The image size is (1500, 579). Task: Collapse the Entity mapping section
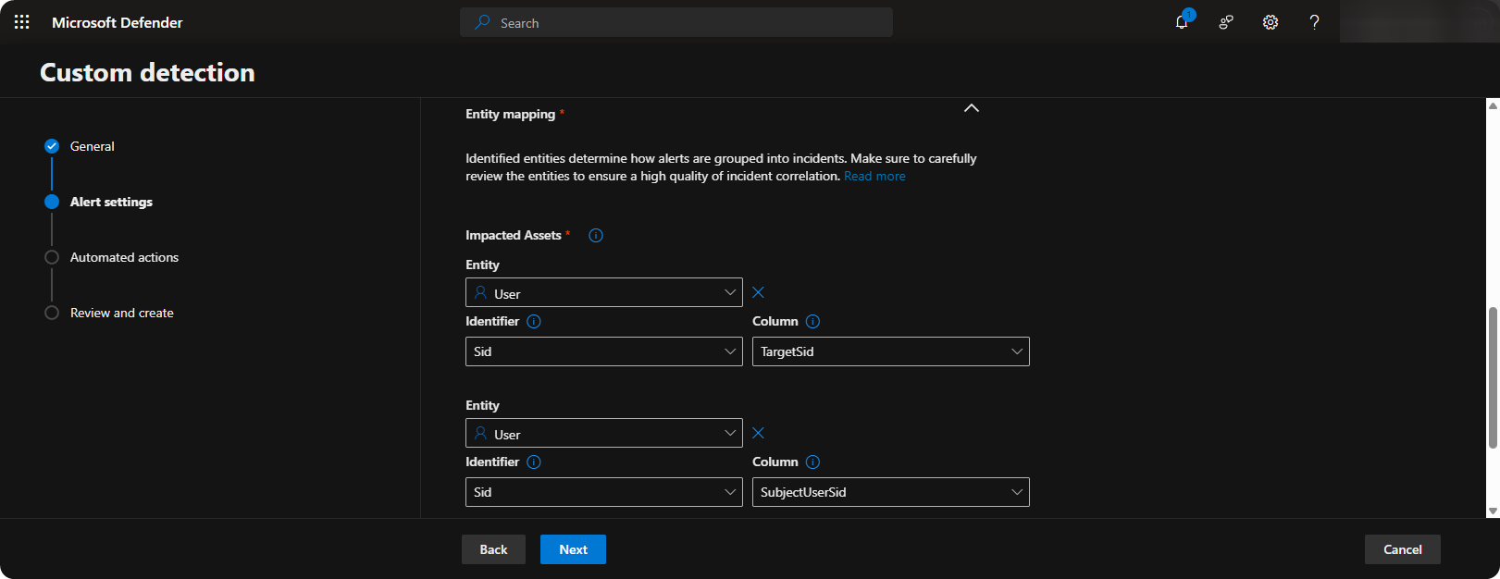point(971,108)
